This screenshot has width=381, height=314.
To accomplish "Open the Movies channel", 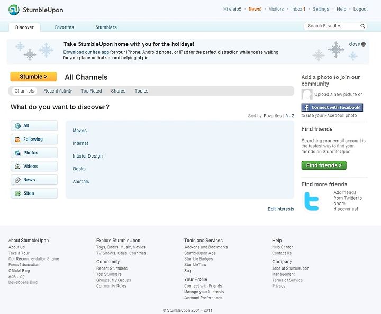I will 80,131.
